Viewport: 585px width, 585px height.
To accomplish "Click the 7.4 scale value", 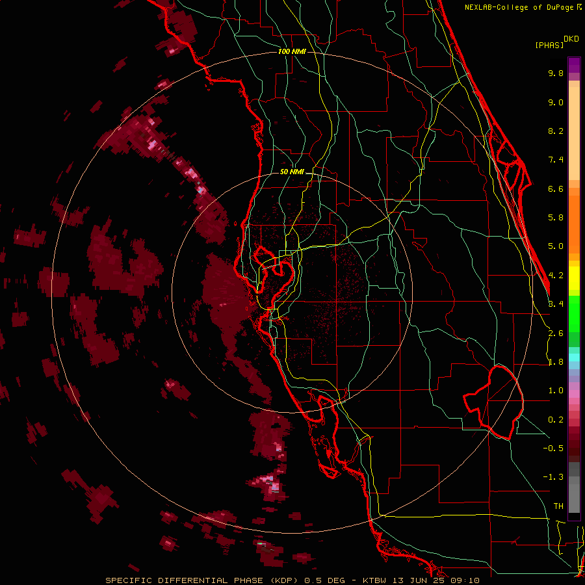I will coord(556,160).
